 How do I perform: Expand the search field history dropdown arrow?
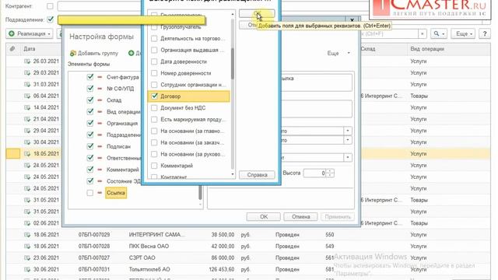pos(422,33)
